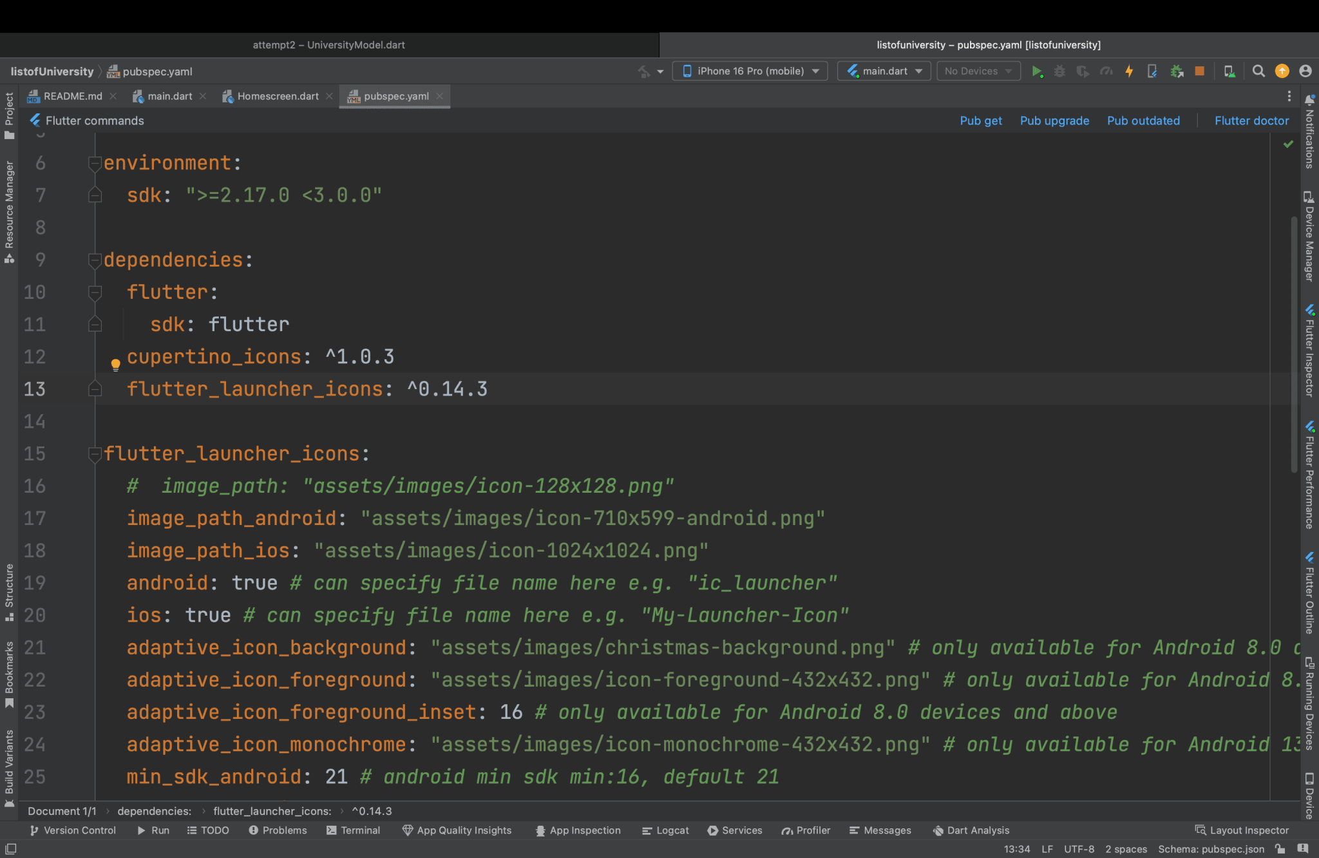The width and height of the screenshot is (1319, 858).
Task: Click the Pub get link
Action: point(980,120)
